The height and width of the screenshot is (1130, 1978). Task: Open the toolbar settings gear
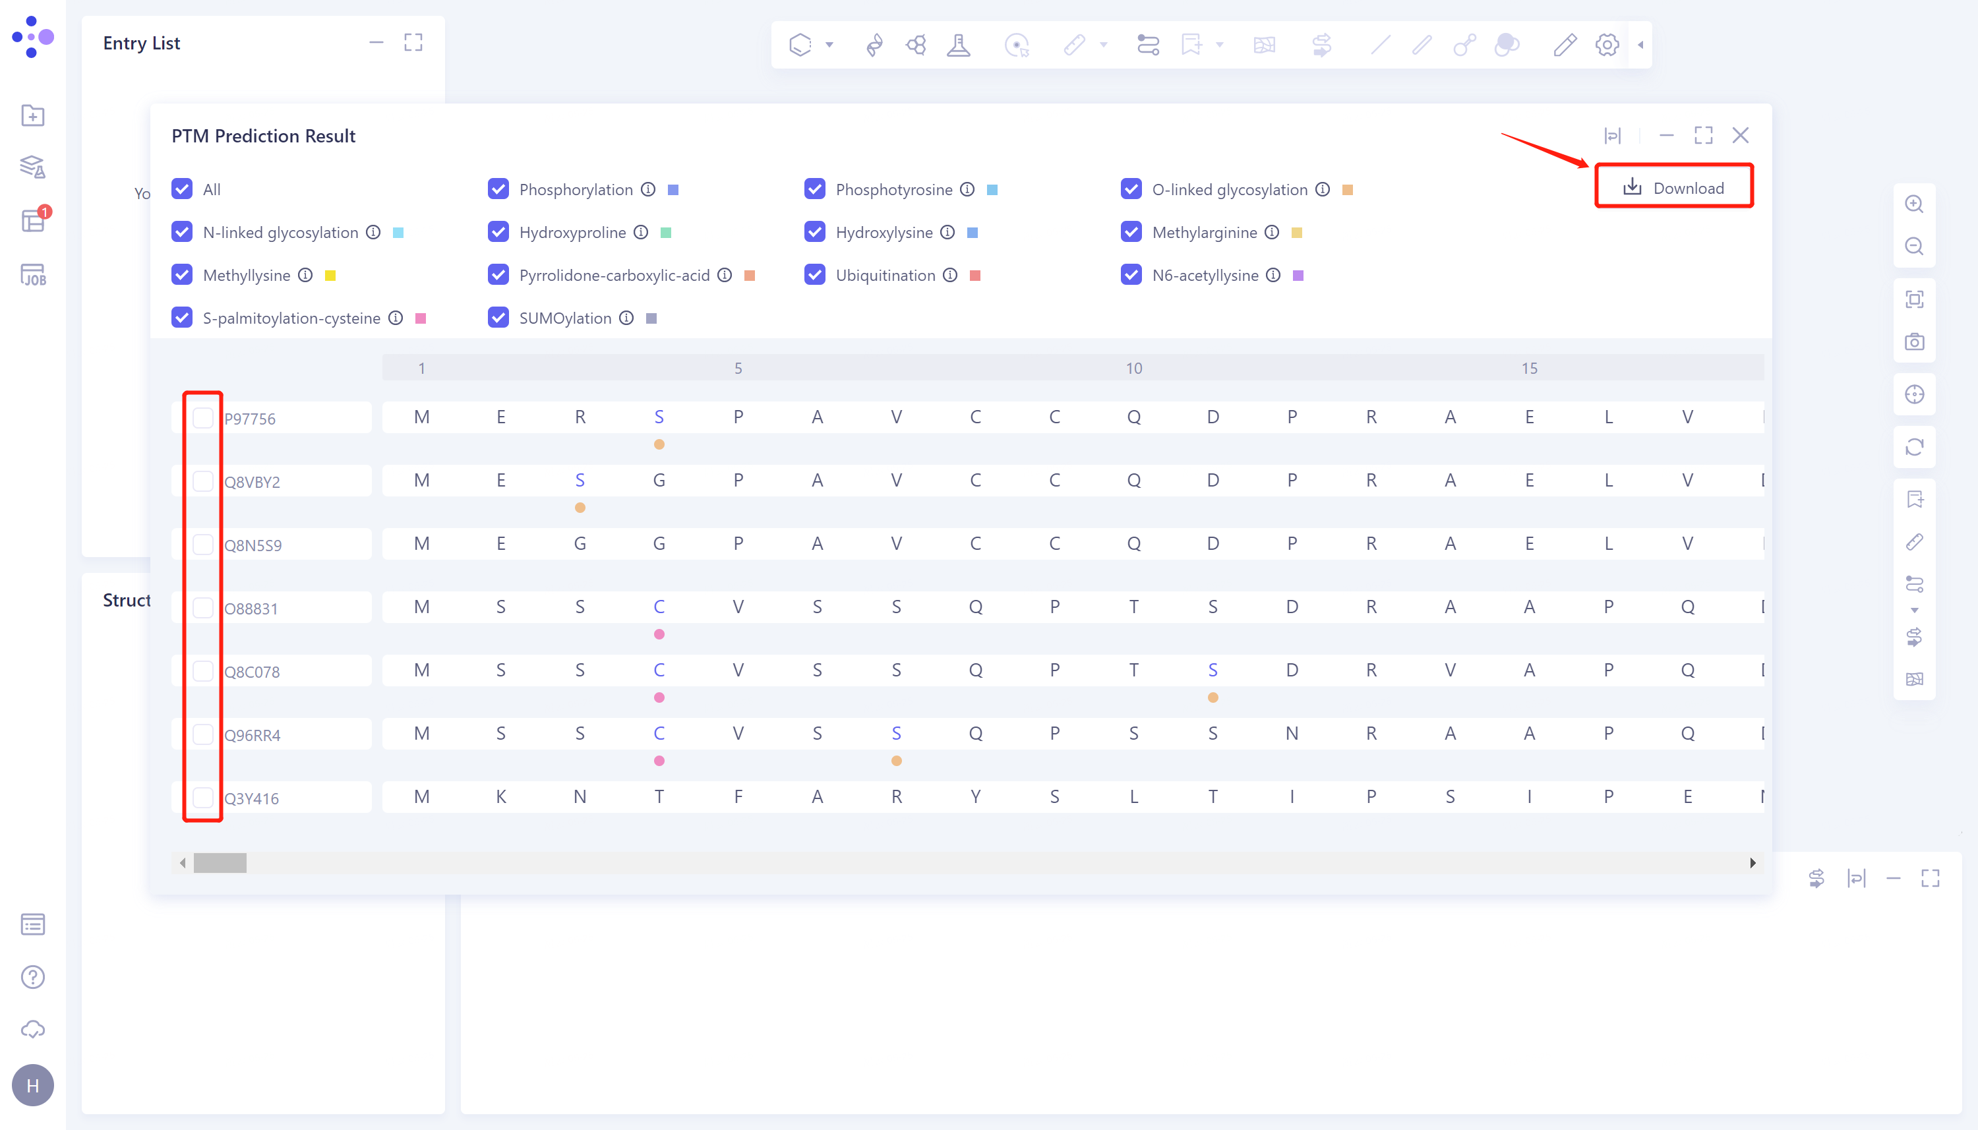(x=1605, y=45)
